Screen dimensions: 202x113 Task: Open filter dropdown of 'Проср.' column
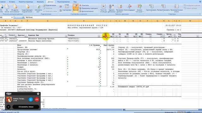coord(171,36)
